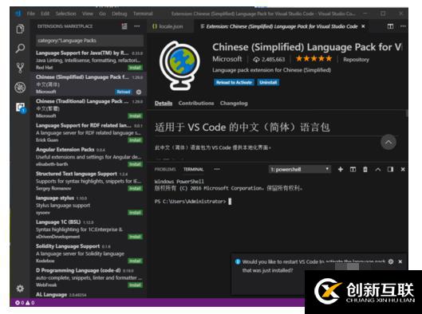Open the Edit menu
422x314 pixels.
click(x=45, y=14)
